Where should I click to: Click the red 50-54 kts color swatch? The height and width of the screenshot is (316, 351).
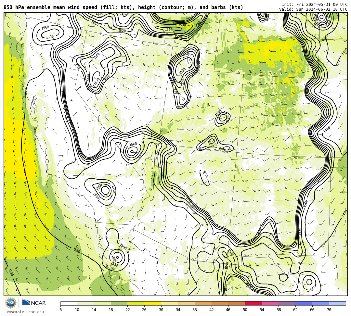coord(253,303)
